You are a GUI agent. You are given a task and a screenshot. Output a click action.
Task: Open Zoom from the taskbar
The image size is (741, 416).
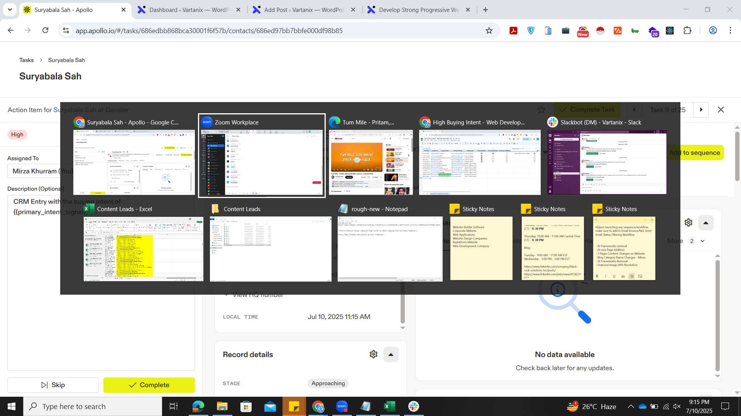tap(342, 406)
